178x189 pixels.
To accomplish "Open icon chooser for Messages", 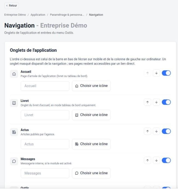I will (x=91, y=173).
